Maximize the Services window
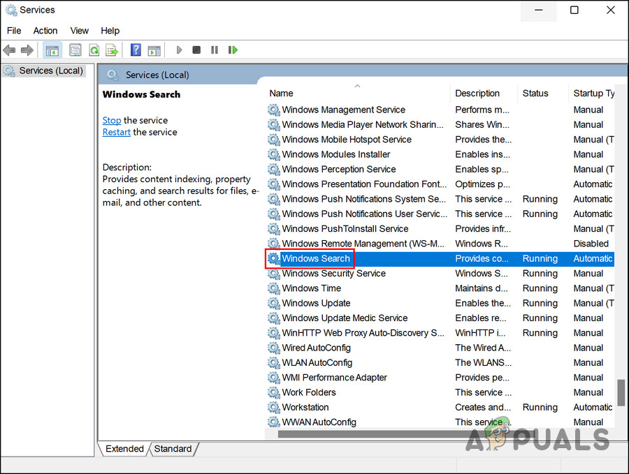 click(x=574, y=10)
